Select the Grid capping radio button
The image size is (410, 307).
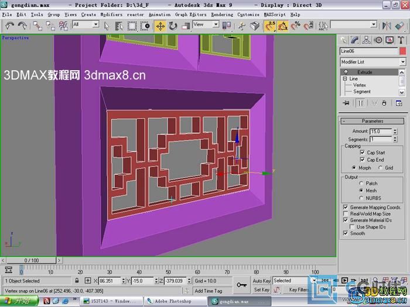point(380,167)
